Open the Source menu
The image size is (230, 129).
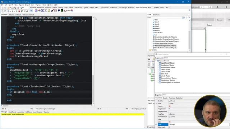tap(22, 5)
